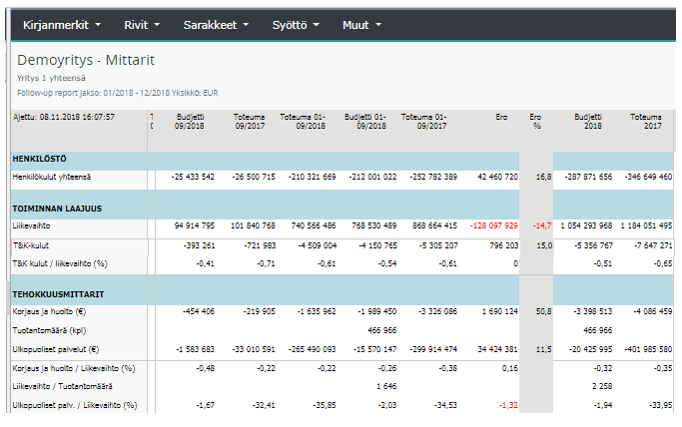This screenshot has height=427, width=682.
Task: Open the Muut menu
Action: 362,24
